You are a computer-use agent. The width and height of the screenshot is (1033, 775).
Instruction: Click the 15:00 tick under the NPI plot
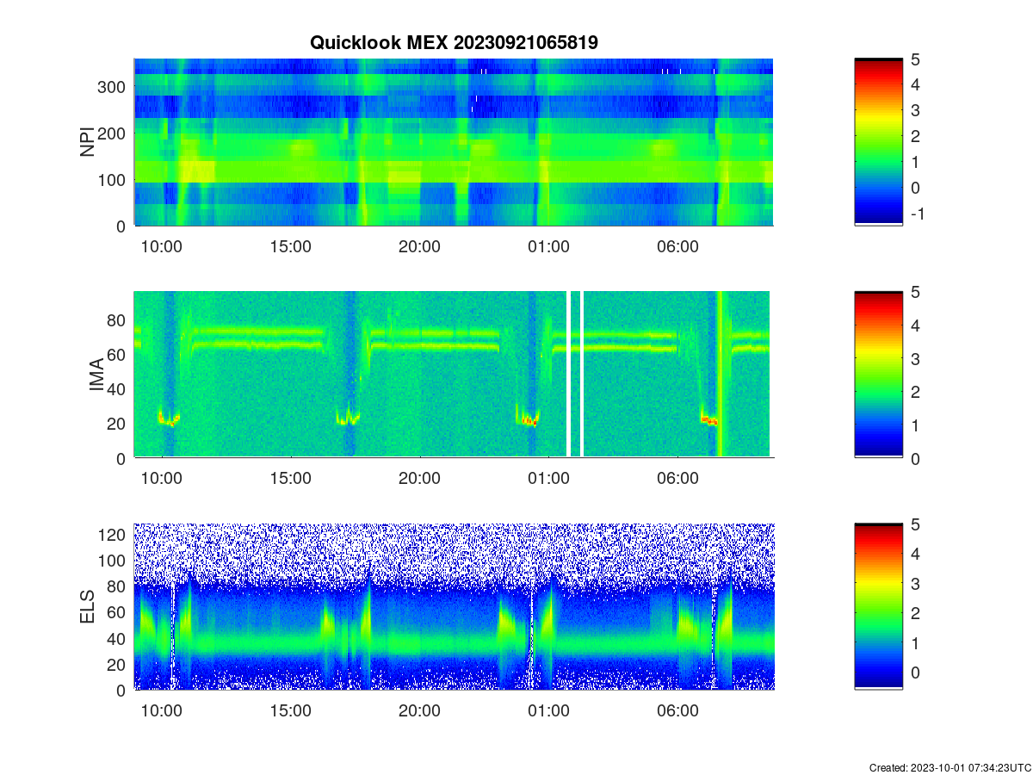click(290, 246)
